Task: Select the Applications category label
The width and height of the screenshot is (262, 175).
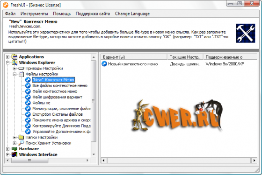Action: click(x=31, y=57)
